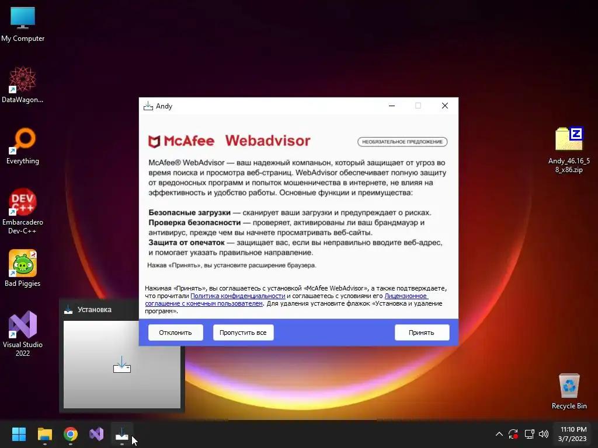Click the Пропустить все button
Image resolution: width=598 pixels, height=448 pixels.
pos(243,332)
